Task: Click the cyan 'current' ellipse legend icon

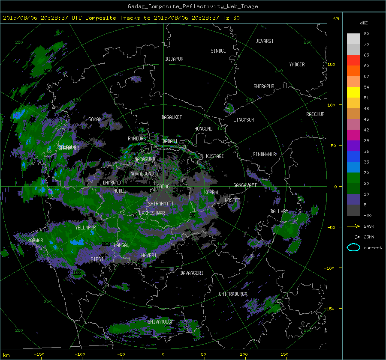Action: [353, 247]
